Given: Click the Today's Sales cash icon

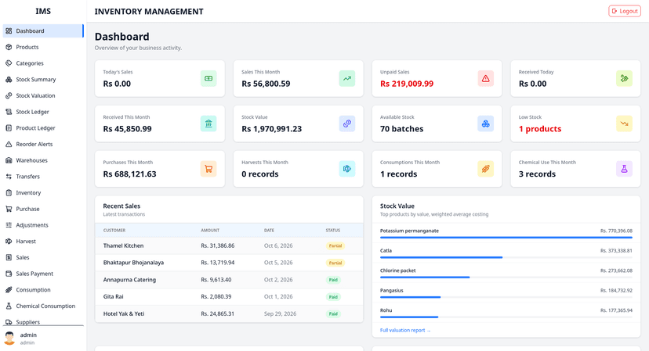Looking at the screenshot, I should point(208,78).
